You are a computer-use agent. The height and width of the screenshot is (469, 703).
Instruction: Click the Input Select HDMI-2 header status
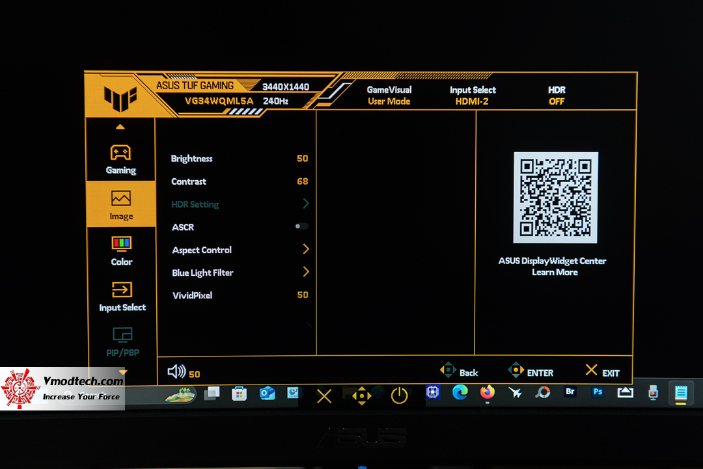coord(473,96)
